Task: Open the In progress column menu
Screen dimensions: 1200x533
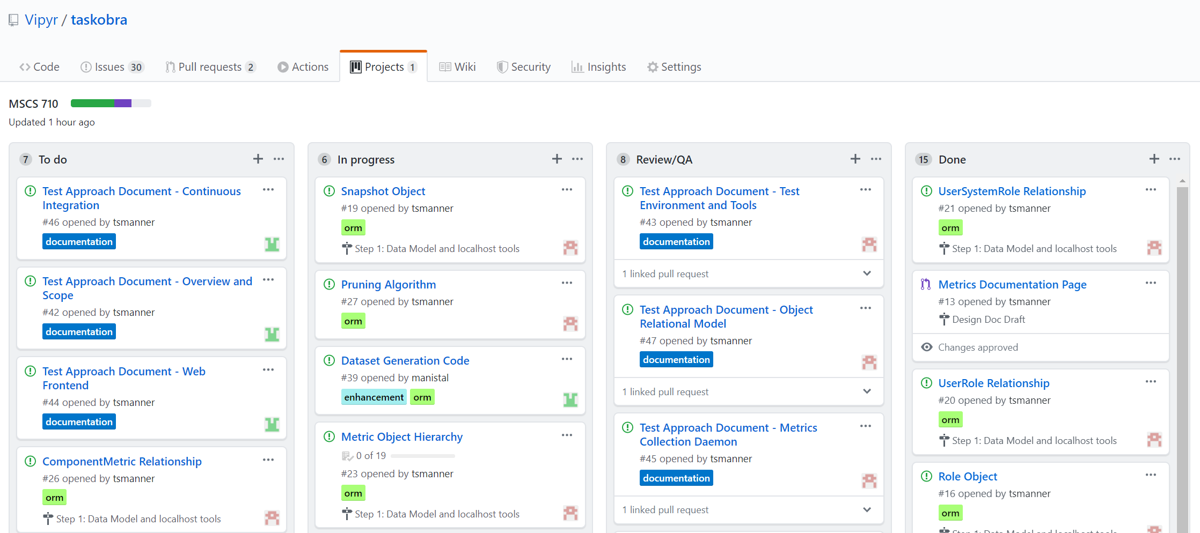Action: (x=577, y=159)
